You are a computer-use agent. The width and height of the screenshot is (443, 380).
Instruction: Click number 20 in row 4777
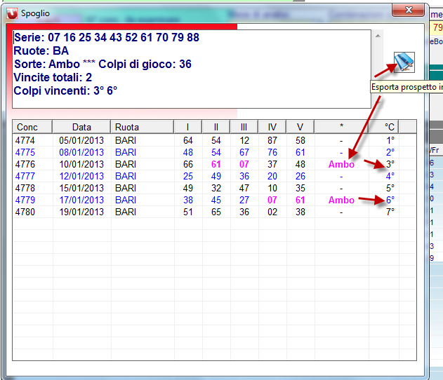click(x=272, y=176)
